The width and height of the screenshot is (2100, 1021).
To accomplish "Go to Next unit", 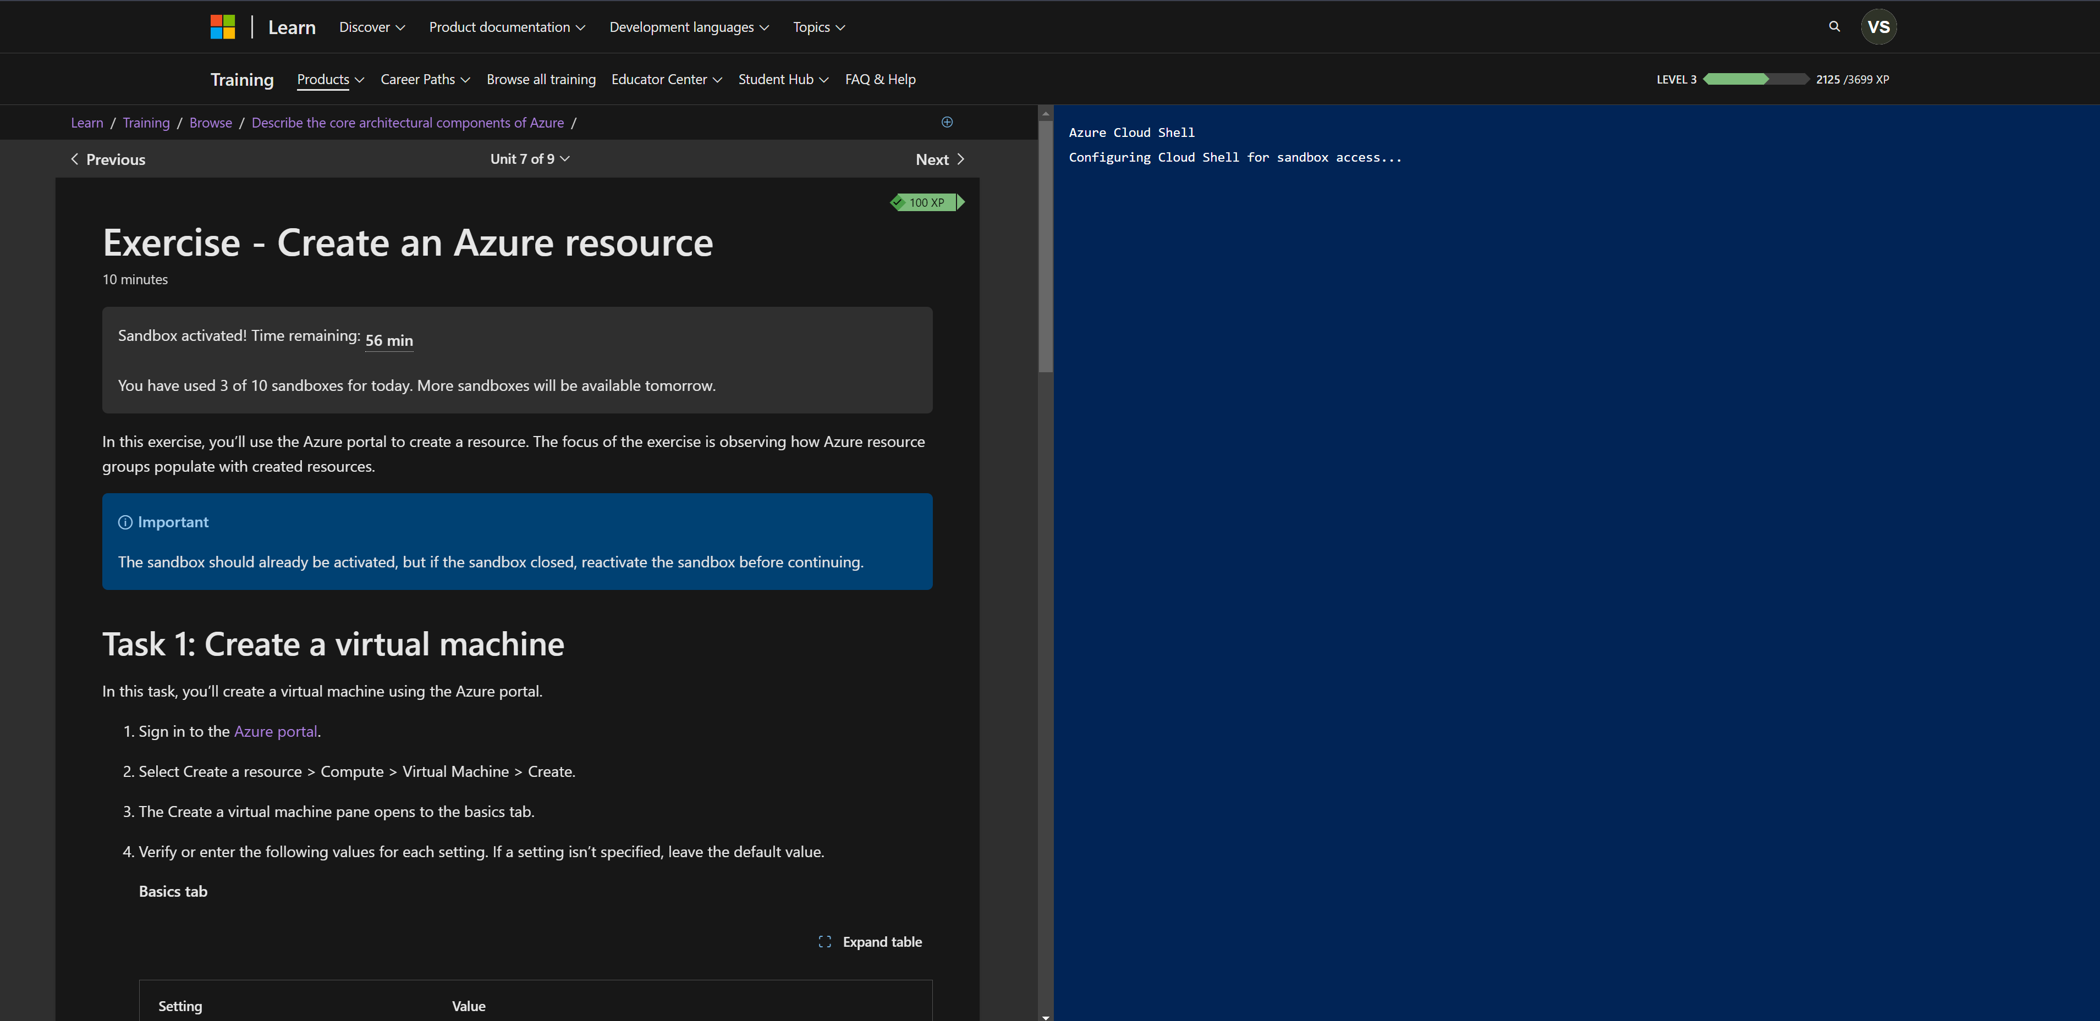I will (x=940, y=159).
